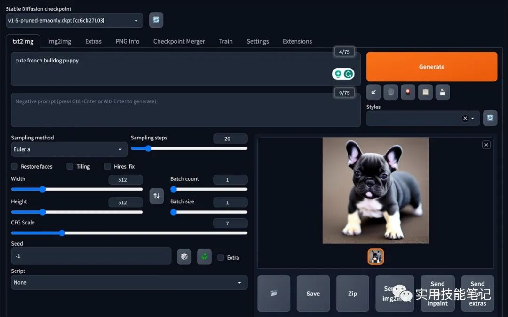Click the Batch count value box
This screenshot has height=317, width=508.
(x=230, y=179)
